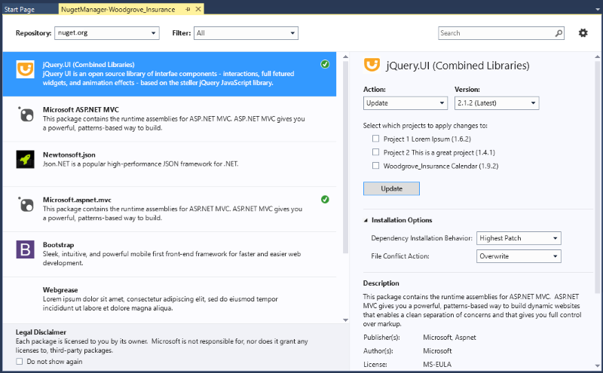The width and height of the screenshot is (603, 373).
Task: Click the jQuery.UI logo in details pane
Action: [371, 65]
